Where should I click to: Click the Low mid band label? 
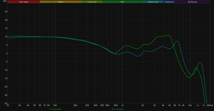point(92,2)
